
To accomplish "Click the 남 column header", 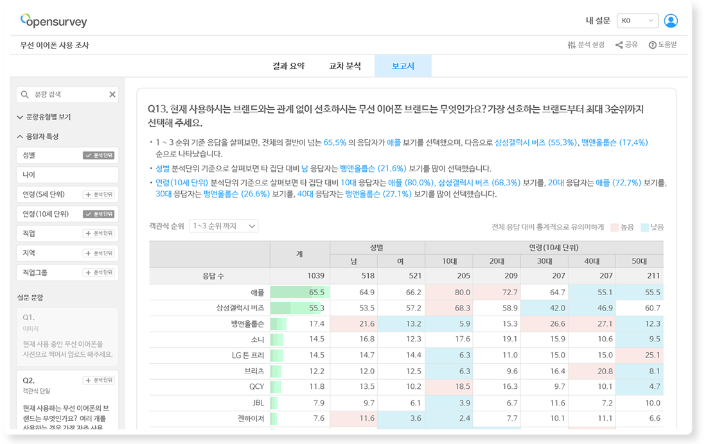I will 354,261.
